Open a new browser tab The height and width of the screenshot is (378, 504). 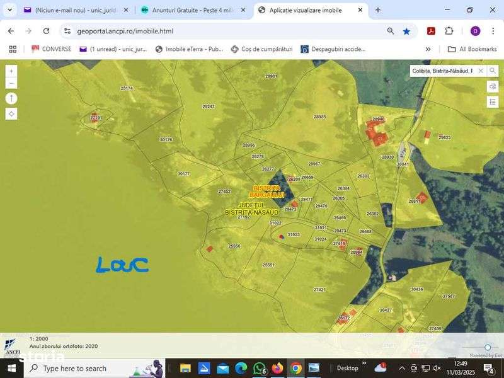point(377,10)
